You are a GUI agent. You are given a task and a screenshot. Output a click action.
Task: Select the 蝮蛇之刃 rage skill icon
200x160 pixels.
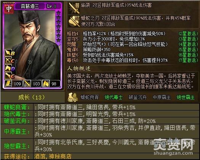pos(74,21)
